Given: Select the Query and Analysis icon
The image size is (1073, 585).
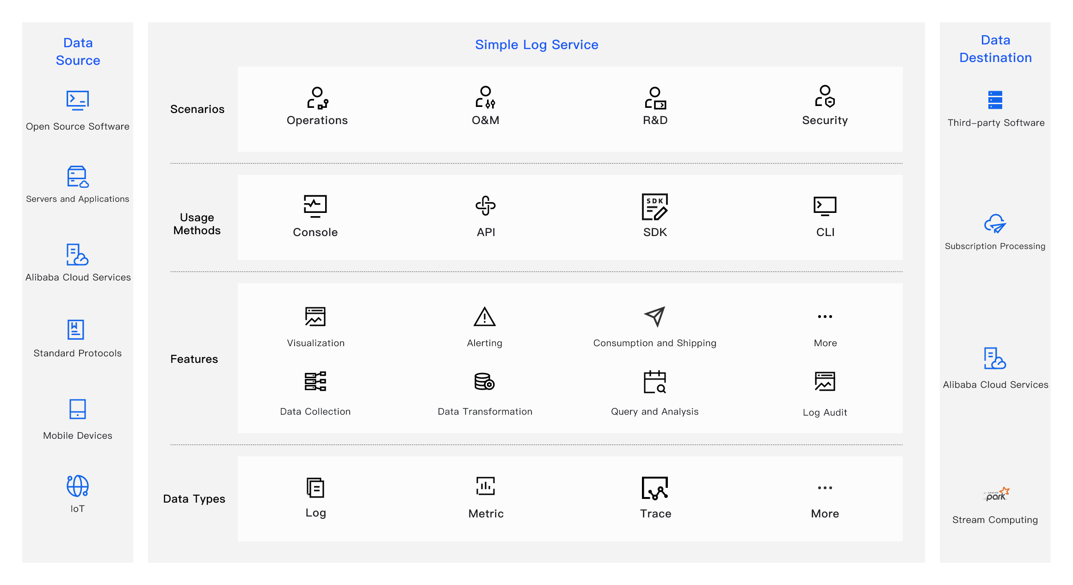Looking at the screenshot, I should [655, 382].
